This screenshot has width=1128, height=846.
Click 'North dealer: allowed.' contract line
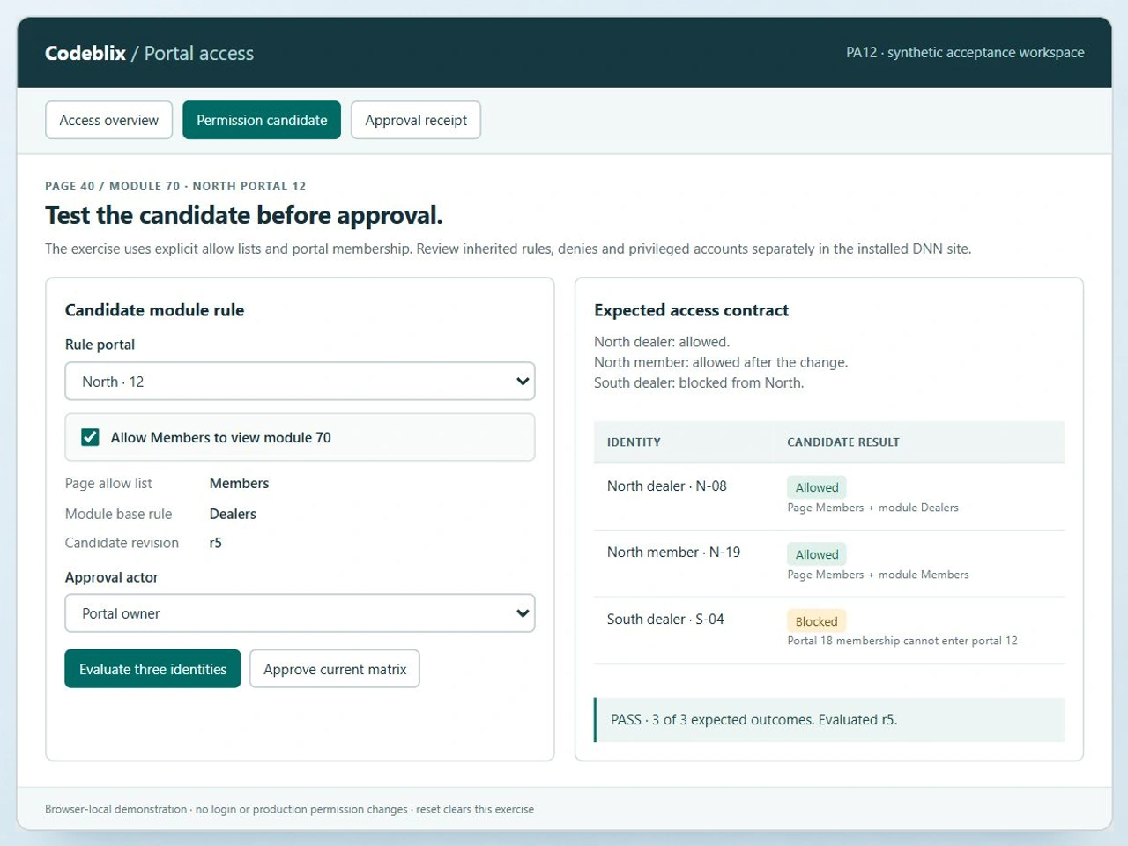(662, 342)
